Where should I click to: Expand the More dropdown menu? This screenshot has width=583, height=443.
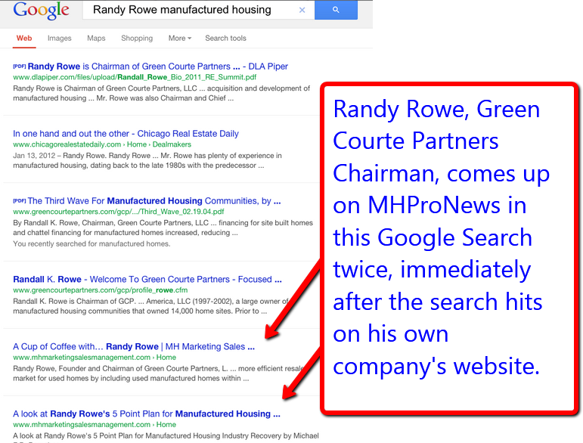(179, 38)
